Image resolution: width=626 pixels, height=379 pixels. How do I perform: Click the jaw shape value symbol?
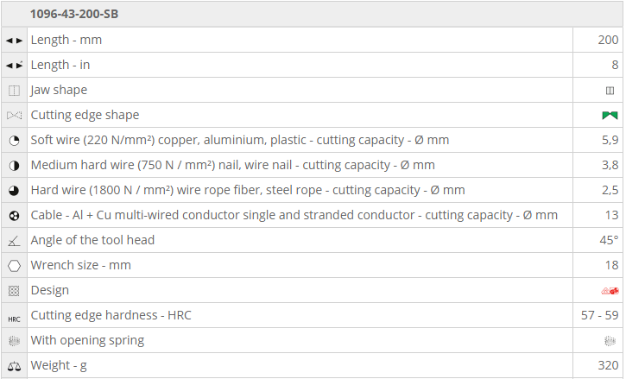click(x=610, y=91)
